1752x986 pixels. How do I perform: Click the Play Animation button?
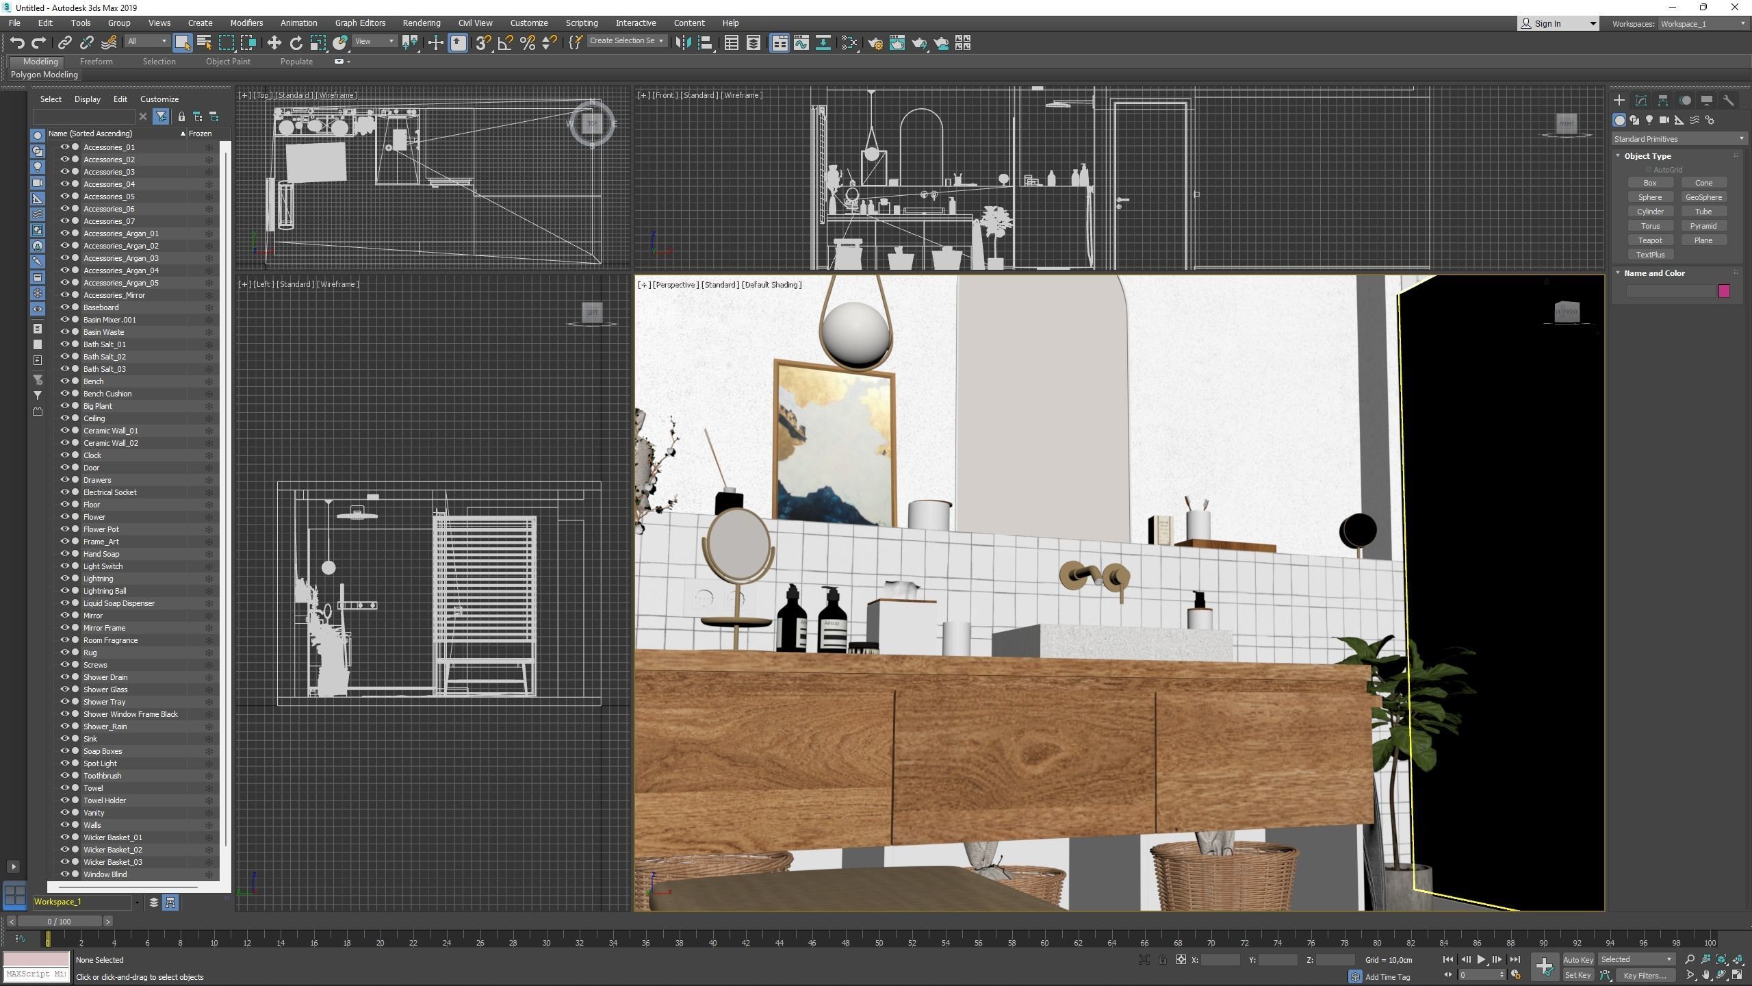point(1481,959)
